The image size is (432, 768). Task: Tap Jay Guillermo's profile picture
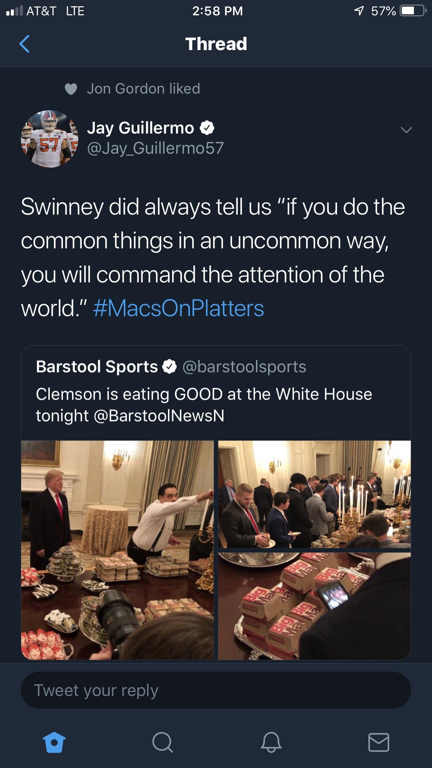(50, 139)
